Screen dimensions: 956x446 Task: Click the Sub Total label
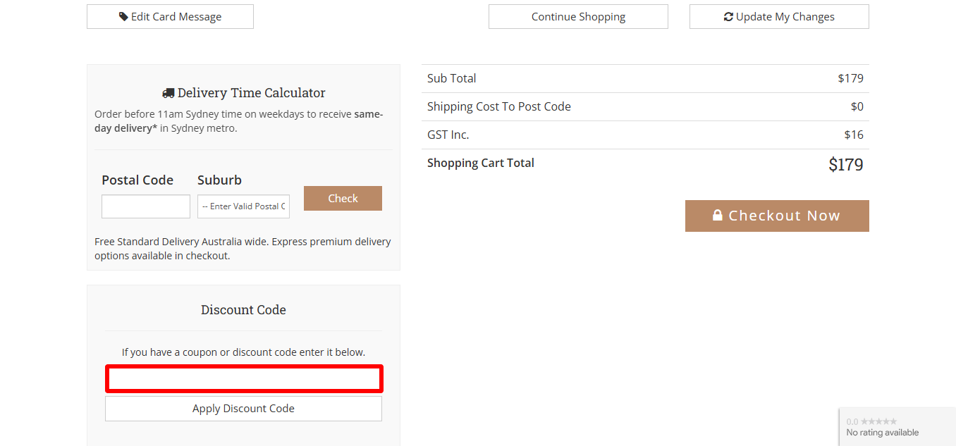pos(452,78)
